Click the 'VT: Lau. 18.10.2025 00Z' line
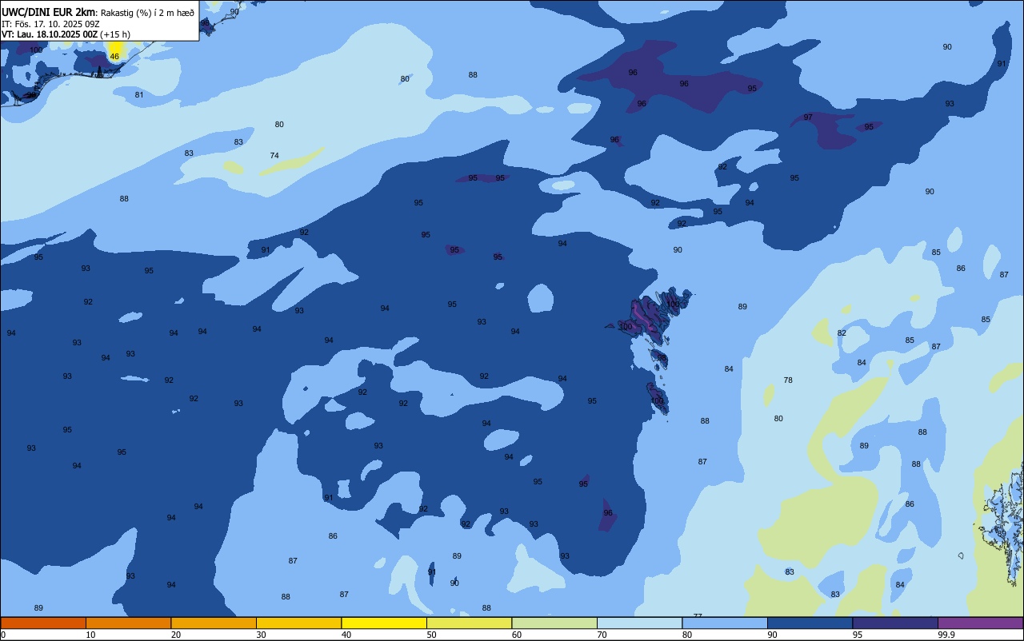The image size is (1024, 641). pyautogui.click(x=50, y=34)
